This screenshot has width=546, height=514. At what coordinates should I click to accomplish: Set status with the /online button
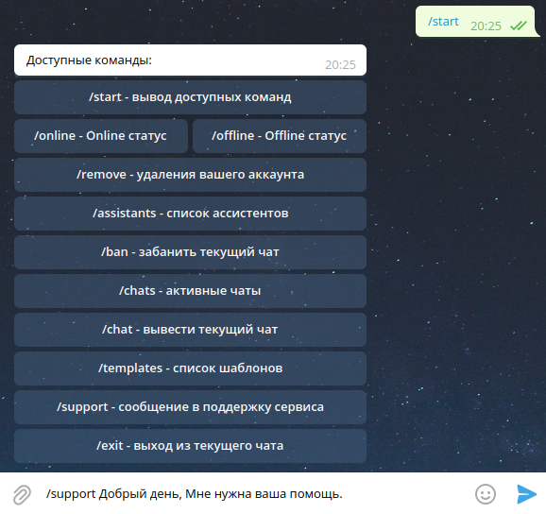pos(101,136)
